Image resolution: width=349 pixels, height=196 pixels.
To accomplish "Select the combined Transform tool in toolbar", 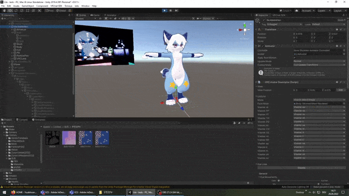I will point(33,11).
